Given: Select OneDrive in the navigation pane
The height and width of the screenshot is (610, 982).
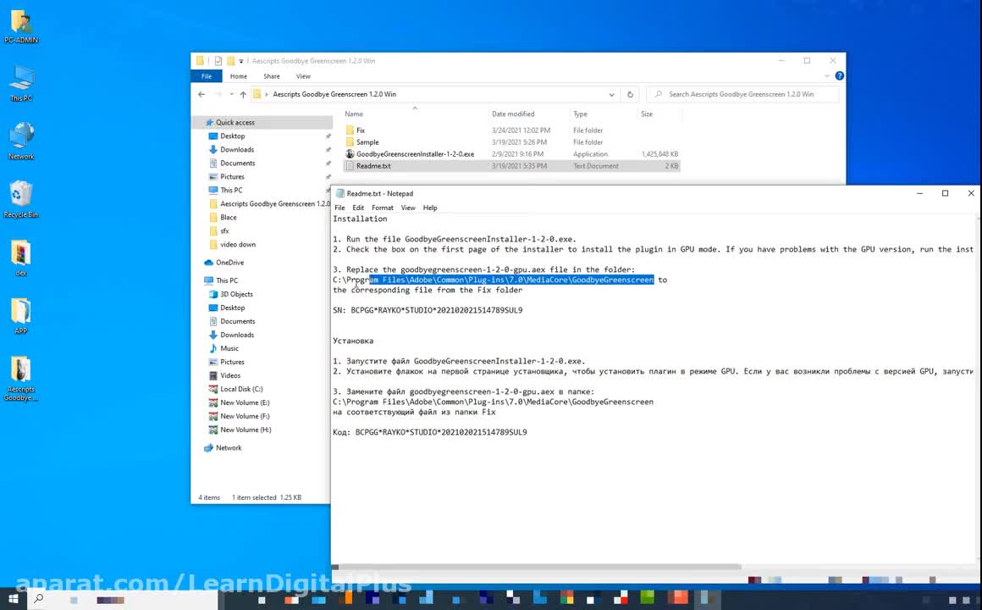Looking at the screenshot, I should pos(229,263).
